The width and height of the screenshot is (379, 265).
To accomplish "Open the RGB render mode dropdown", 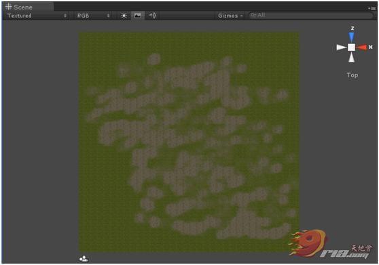I will click(93, 16).
